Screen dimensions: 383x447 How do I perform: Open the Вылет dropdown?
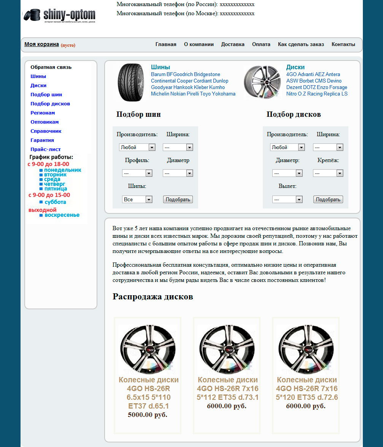tap(287, 199)
